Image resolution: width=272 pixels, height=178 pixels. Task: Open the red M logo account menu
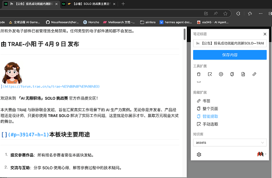click(x=261, y=154)
